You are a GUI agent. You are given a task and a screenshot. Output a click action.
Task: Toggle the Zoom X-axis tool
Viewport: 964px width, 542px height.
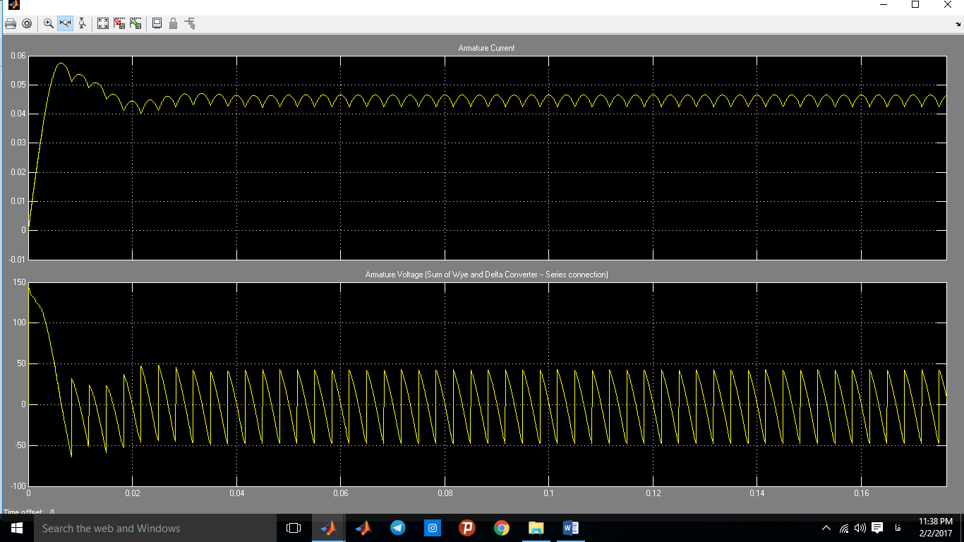pos(66,23)
